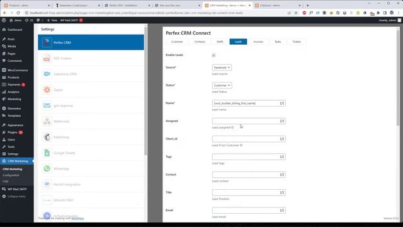
Task: Select the Pardot integration
Action: pos(91,184)
